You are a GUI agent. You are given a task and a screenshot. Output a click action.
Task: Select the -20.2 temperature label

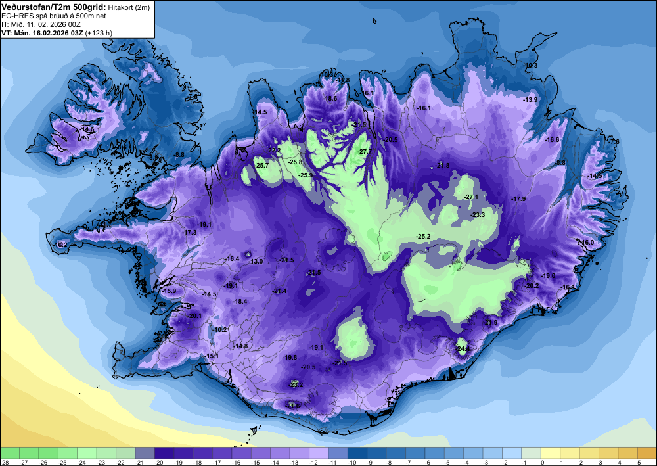532,285
